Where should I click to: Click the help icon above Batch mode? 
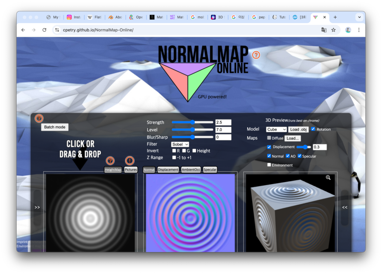[x=39, y=118]
